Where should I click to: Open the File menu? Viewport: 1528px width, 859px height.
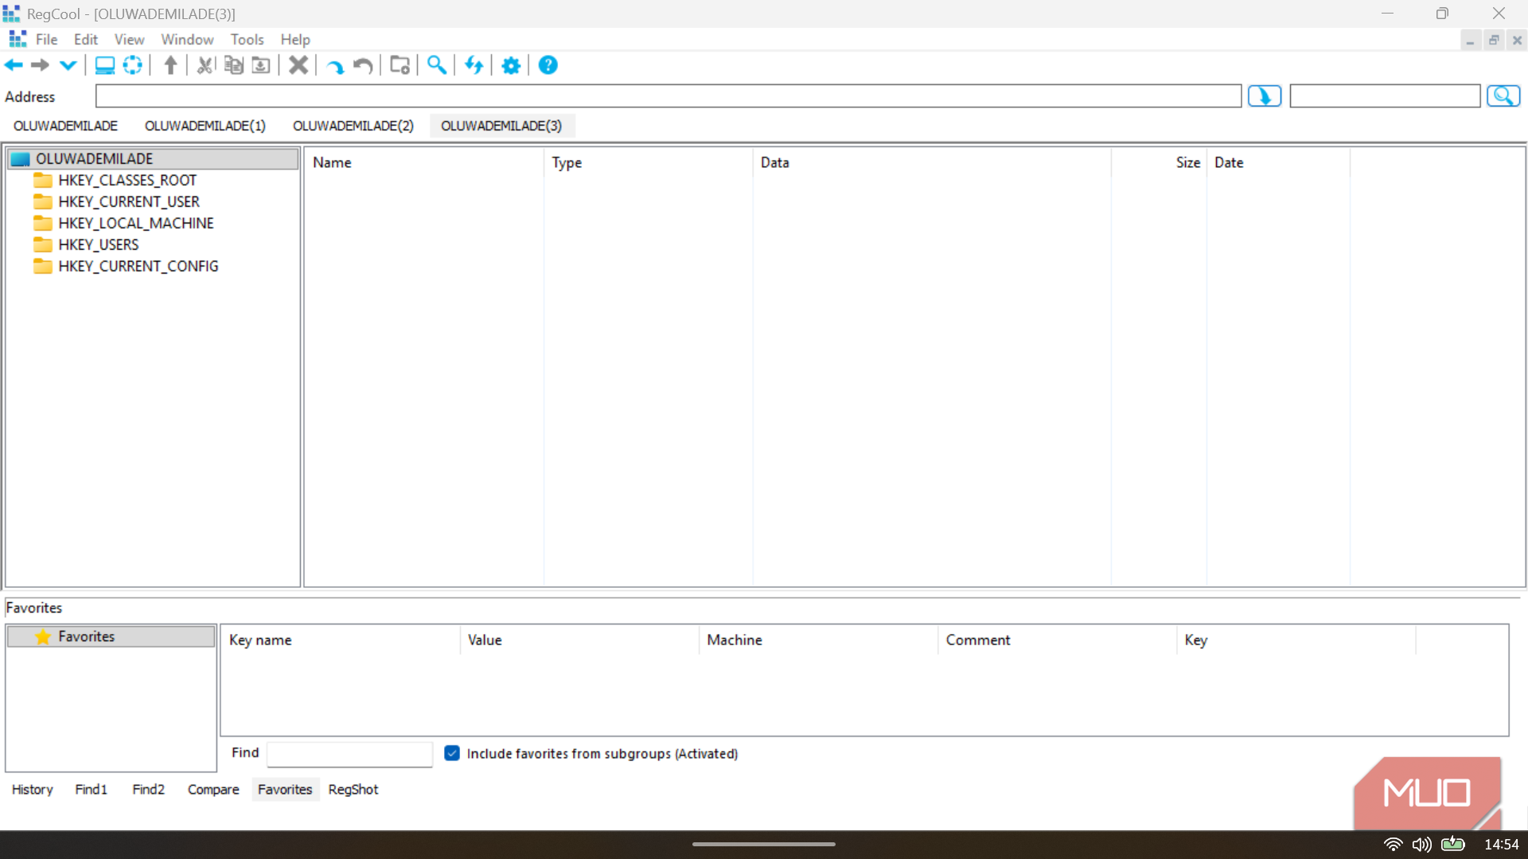(46, 39)
